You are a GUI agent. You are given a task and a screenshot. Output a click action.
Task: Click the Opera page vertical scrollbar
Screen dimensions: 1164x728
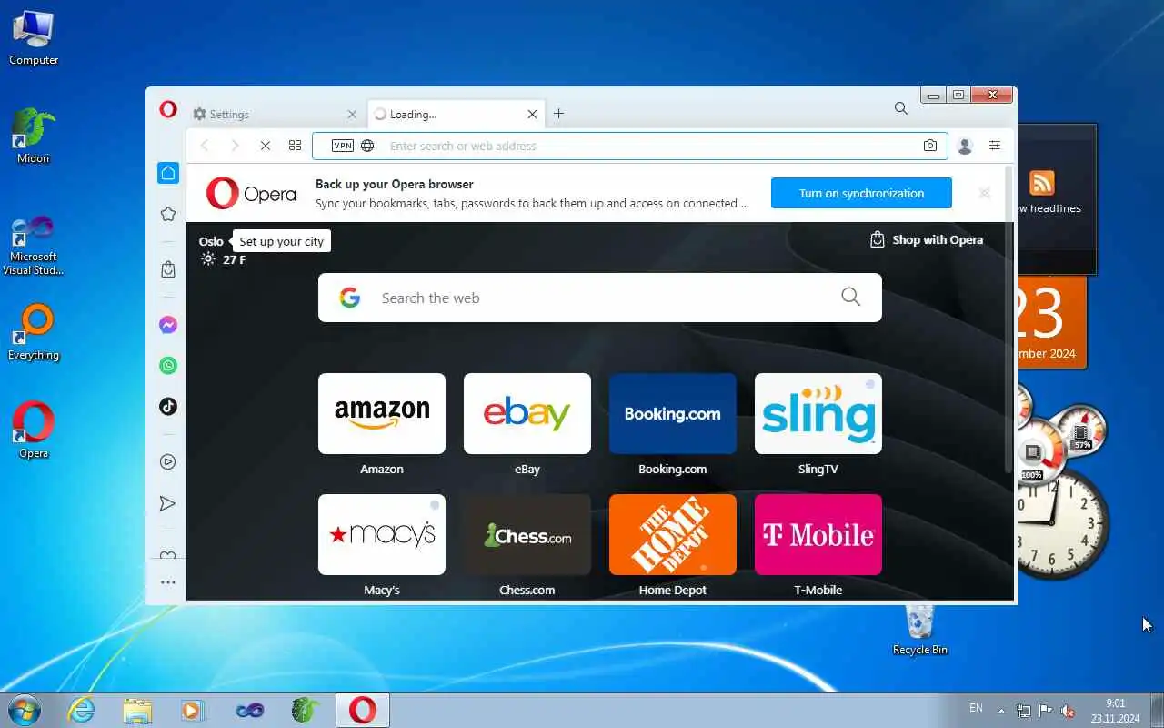(1008, 318)
